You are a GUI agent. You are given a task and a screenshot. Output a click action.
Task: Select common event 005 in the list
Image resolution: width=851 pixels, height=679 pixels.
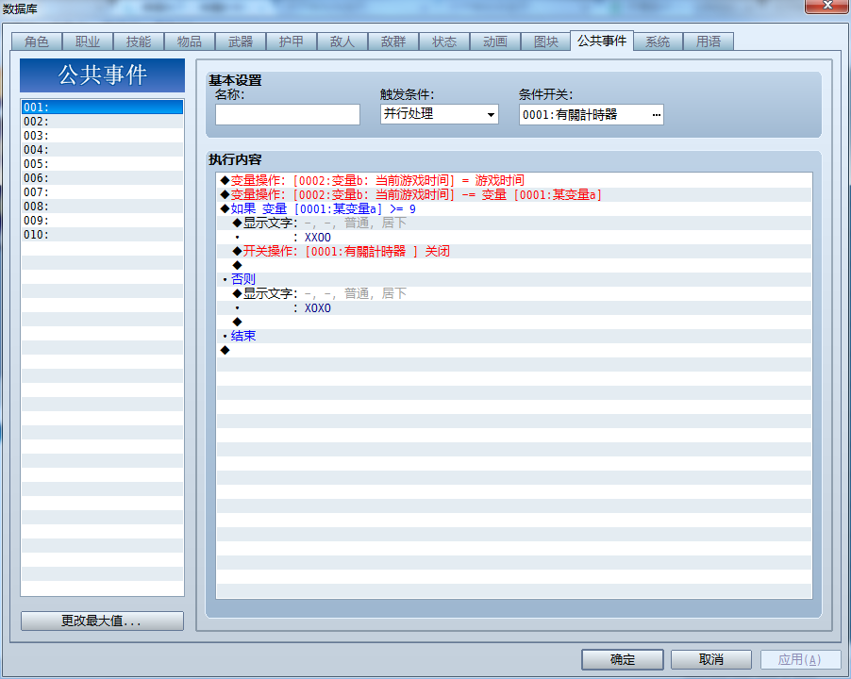pyautogui.click(x=102, y=164)
